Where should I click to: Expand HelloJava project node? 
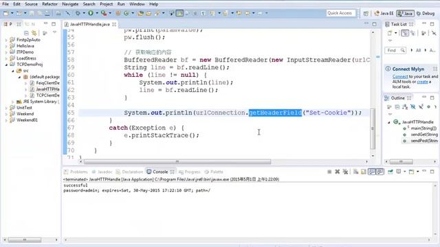[x=6, y=46]
